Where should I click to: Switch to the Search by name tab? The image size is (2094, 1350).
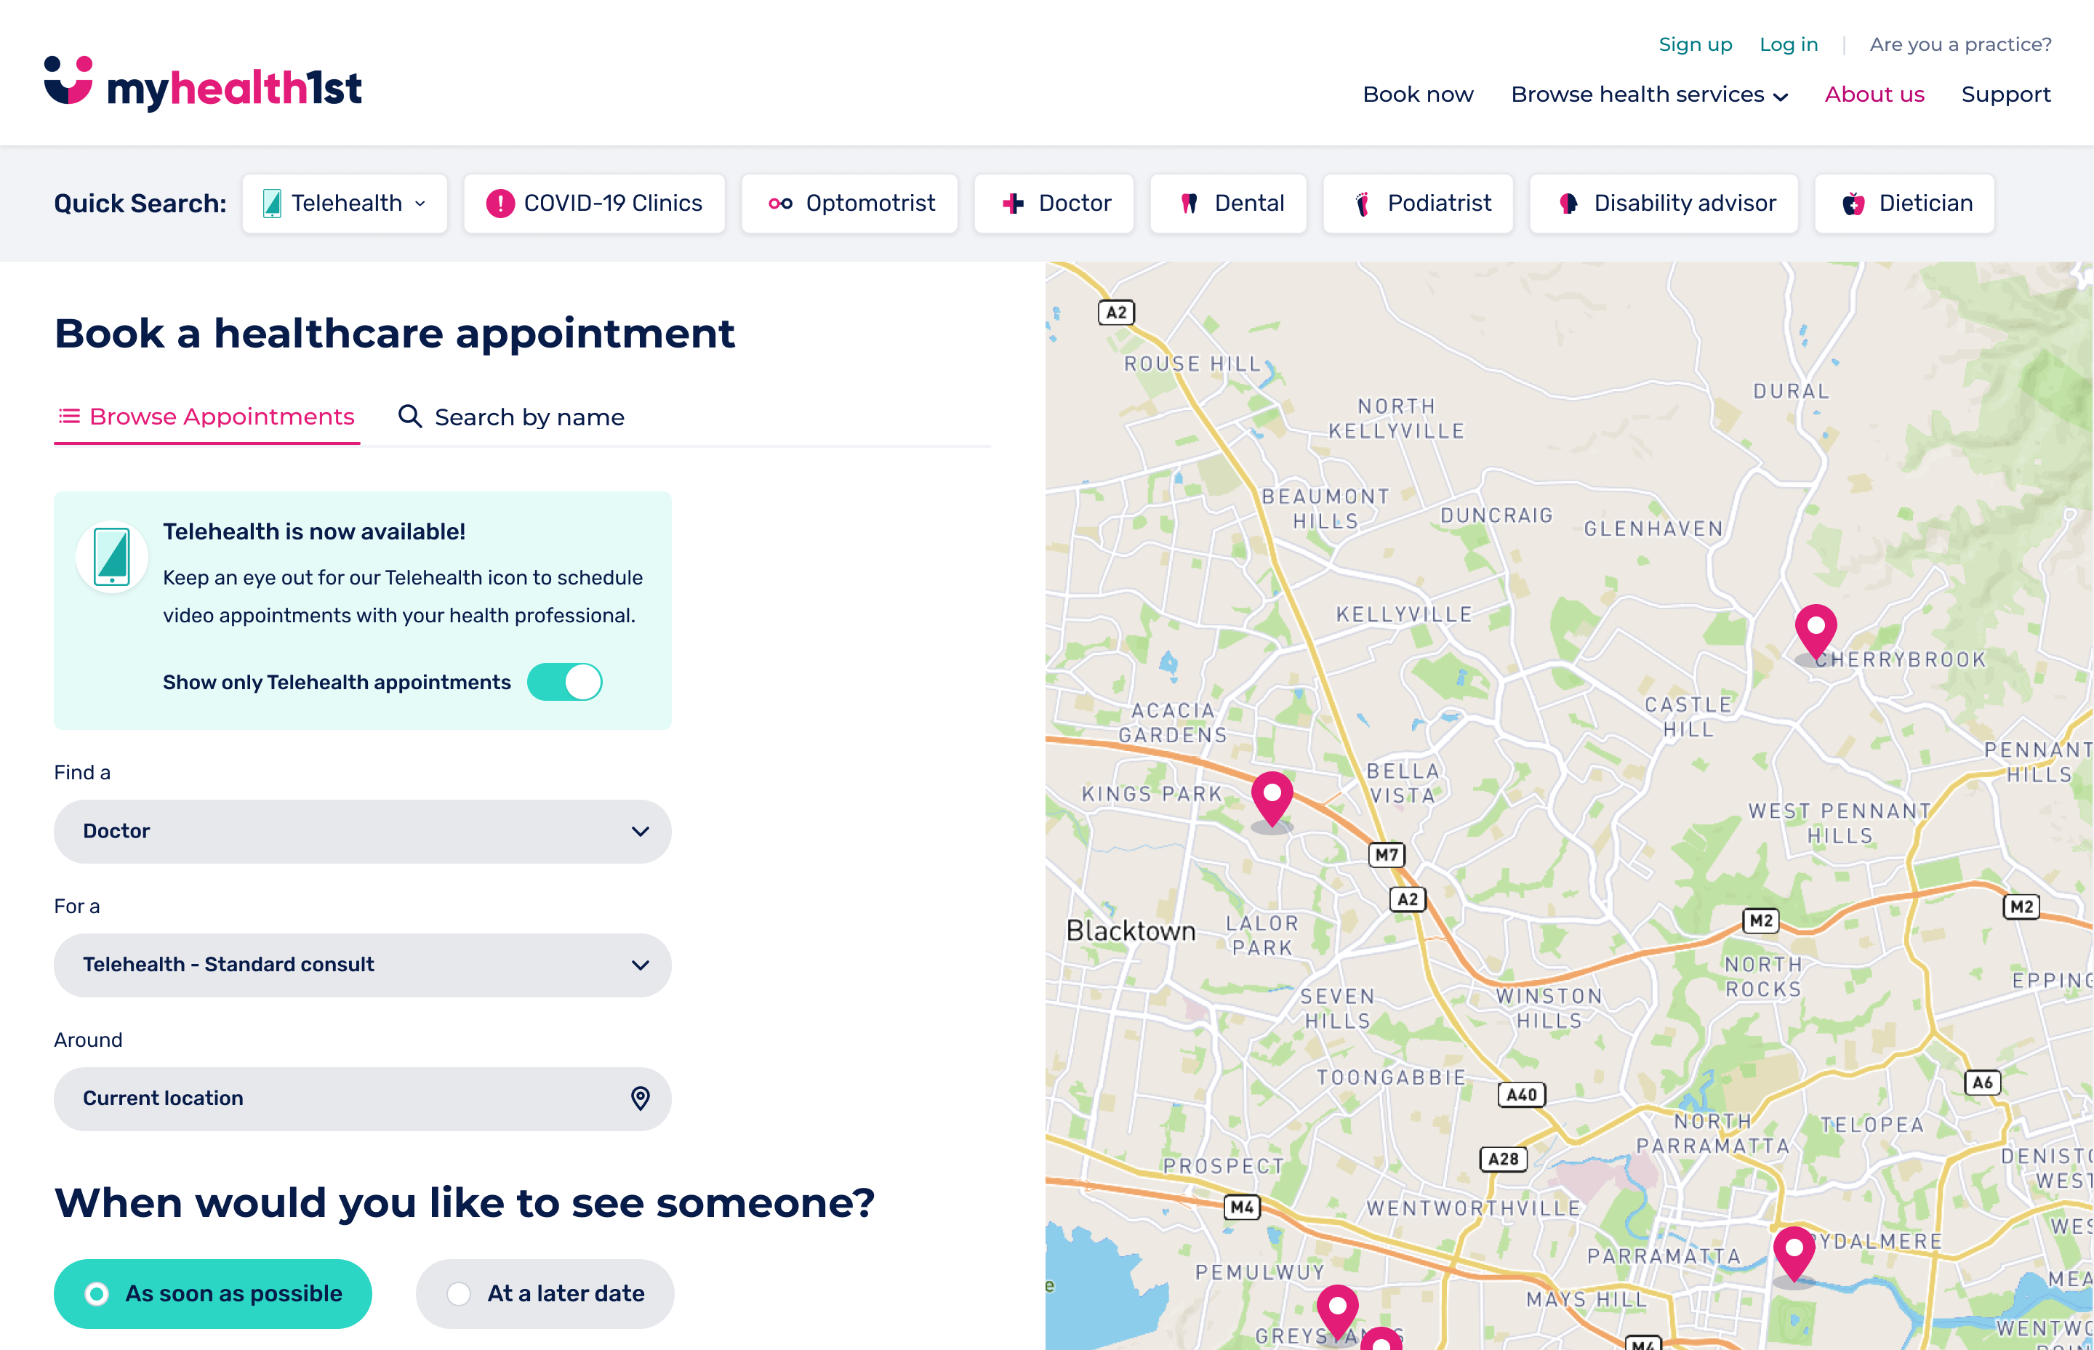pyautogui.click(x=512, y=417)
